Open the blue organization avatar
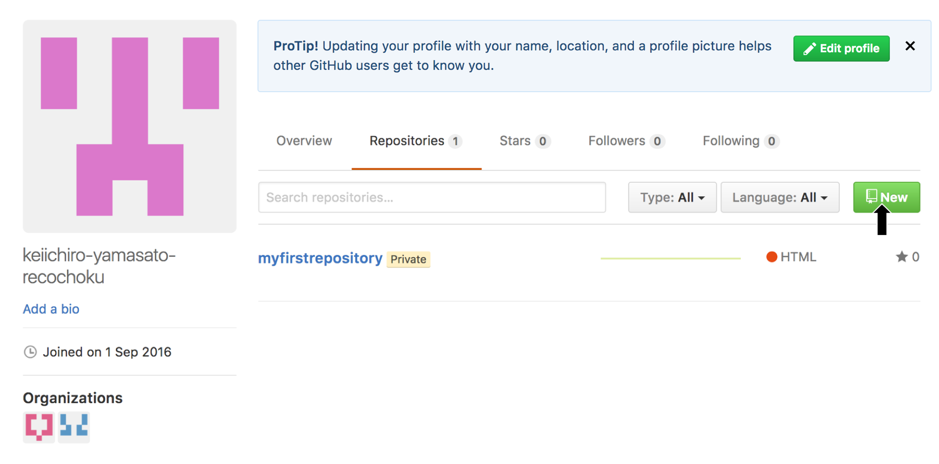Image resolution: width=939 pixels, height=464 pixels. (x=74, y=427)
